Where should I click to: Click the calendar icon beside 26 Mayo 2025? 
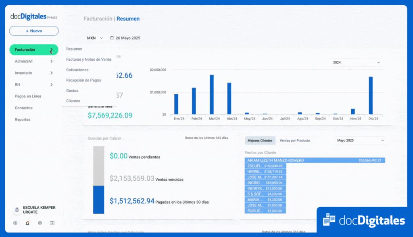pyautogui.click(x=112, y=38)
